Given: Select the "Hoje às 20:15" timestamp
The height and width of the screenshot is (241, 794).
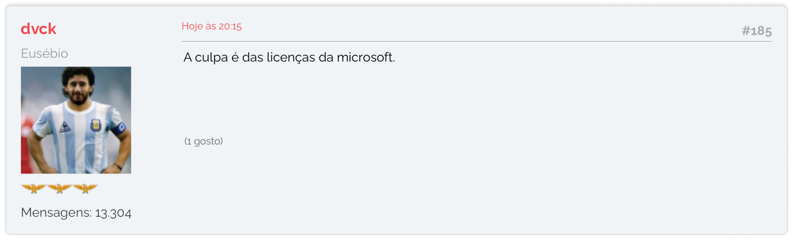Looking at the screenshot, I should point(211,26).
